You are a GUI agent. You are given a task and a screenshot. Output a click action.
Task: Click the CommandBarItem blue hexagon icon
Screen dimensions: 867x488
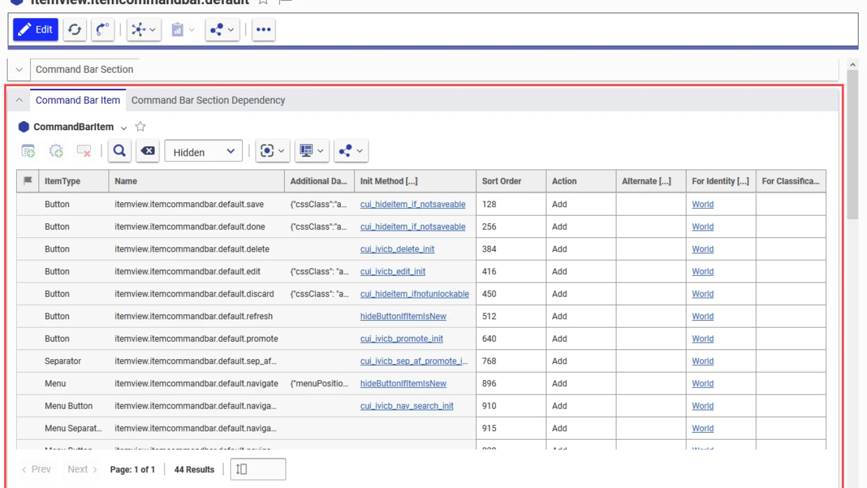(x=23, y=127)
